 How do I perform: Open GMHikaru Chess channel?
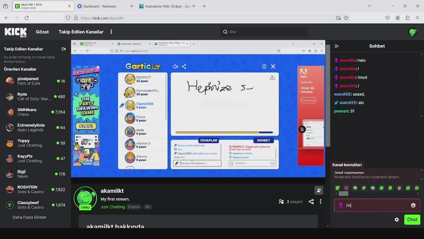tap(35, 112)
